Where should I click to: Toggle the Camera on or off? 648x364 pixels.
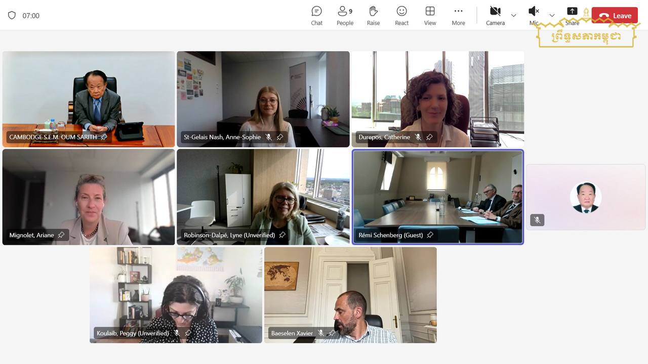click(x=495, y=16)
